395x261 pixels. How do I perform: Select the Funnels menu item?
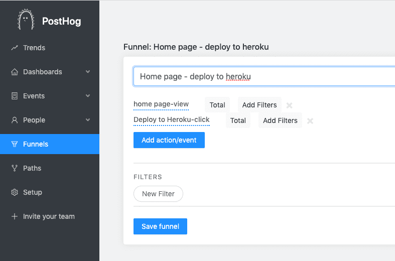tap(50, 144)
